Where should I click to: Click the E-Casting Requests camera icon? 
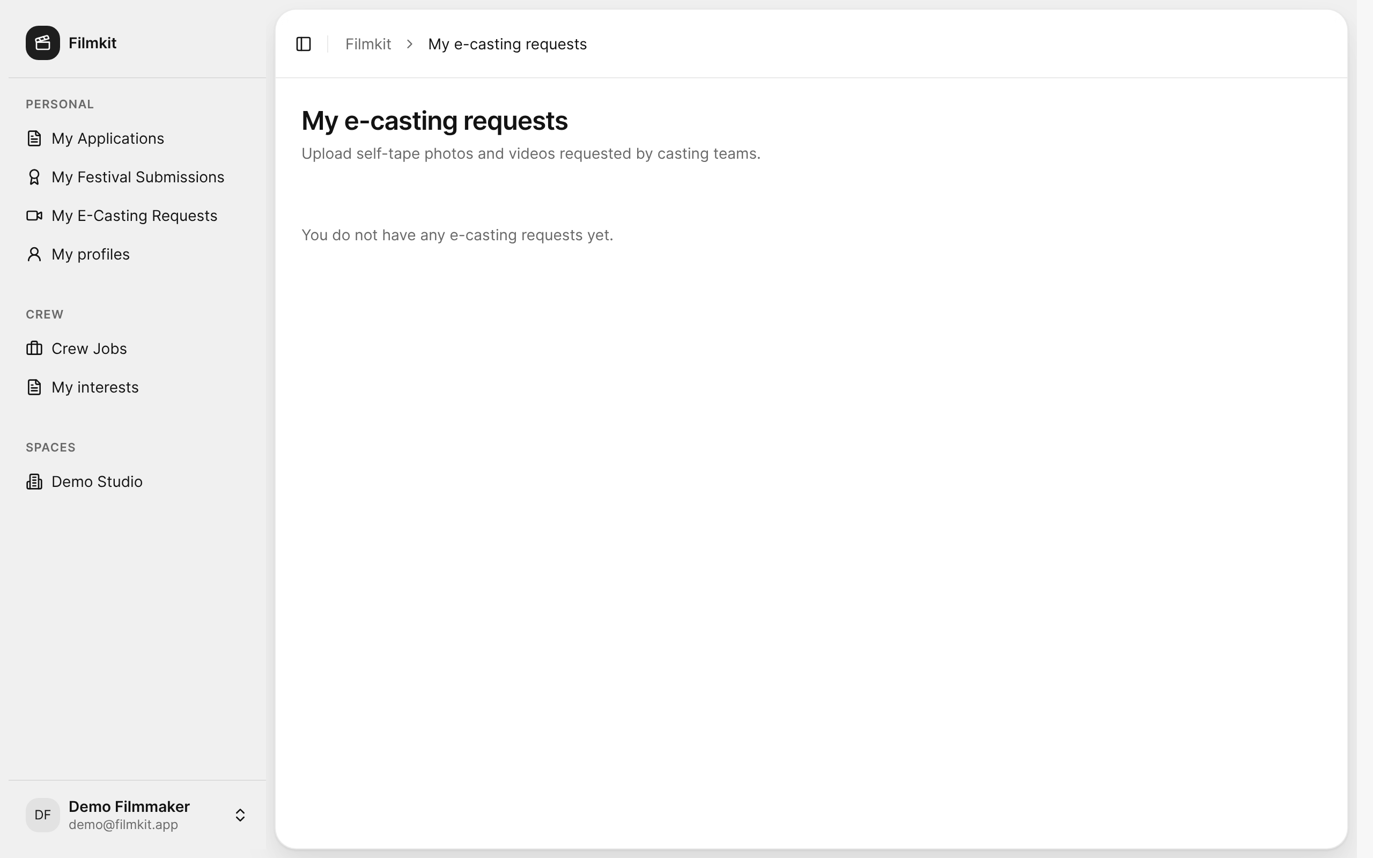click(x=34, y=216)
